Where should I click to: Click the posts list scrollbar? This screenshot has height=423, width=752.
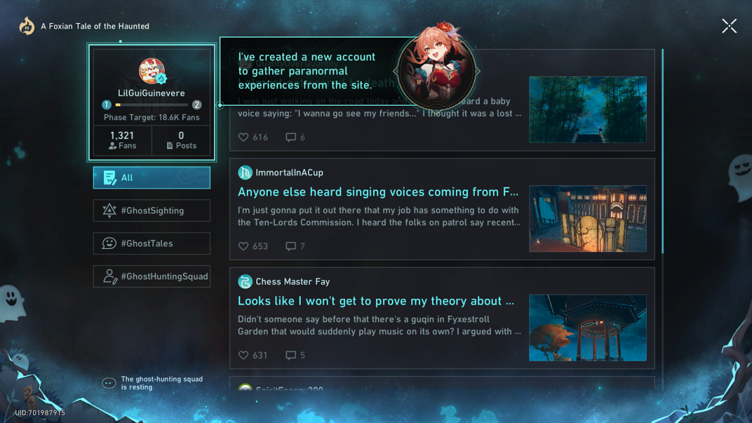coord(663,150)
